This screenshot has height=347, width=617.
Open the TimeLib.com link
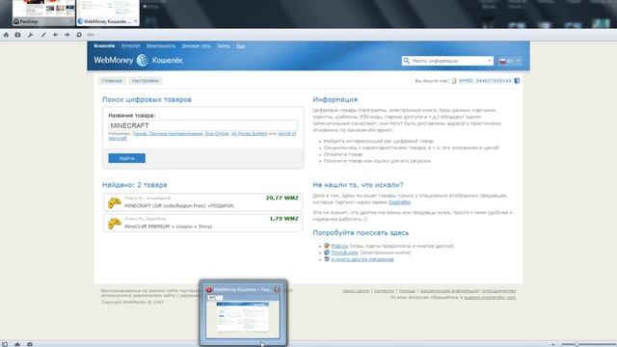tap(345, 253)
